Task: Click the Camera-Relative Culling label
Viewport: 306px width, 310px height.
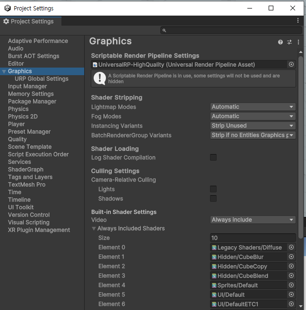Action: click(x=123, y=180)
